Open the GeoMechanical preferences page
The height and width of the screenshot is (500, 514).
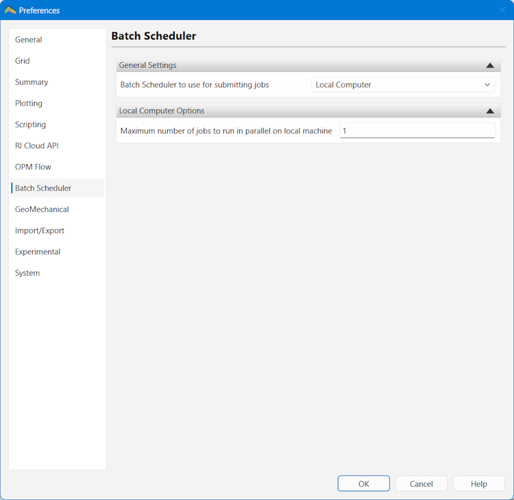click(x=58, y=209)
